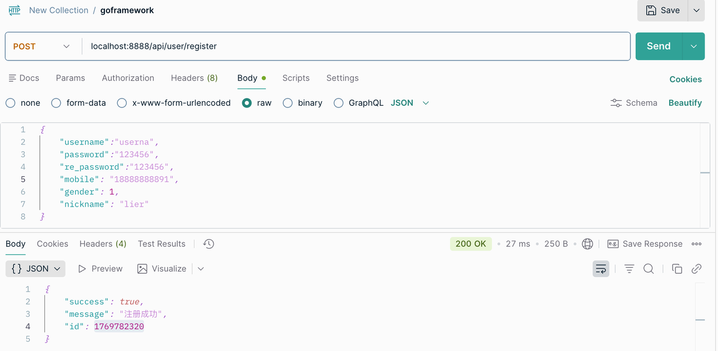This screenshot has height=351, width=718.
Task: Click the Save button
Action: pos(662,10)
